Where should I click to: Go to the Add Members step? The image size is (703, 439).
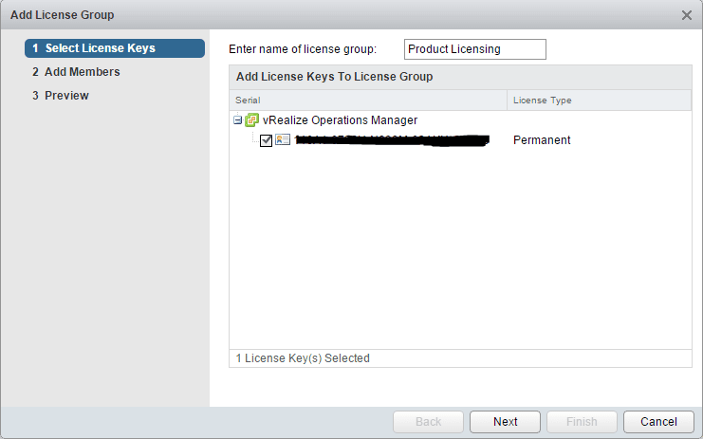click(x=82, y=72)
